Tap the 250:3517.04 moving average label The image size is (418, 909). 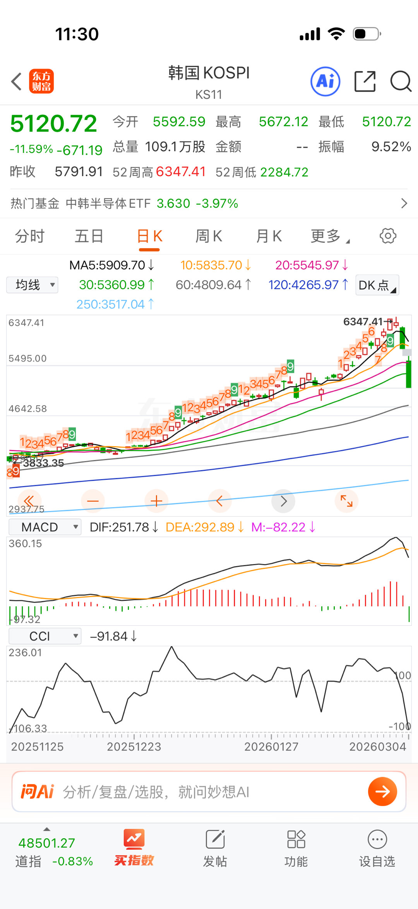(115, 305)
